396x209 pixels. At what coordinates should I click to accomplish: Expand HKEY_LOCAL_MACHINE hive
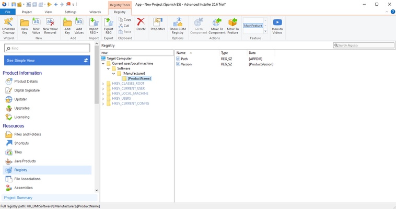[103, 94]
